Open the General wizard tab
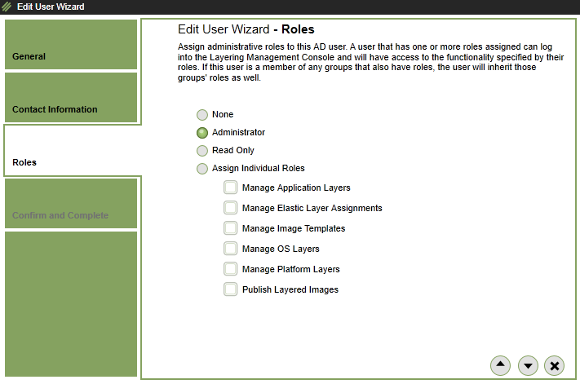 (70, 46)
